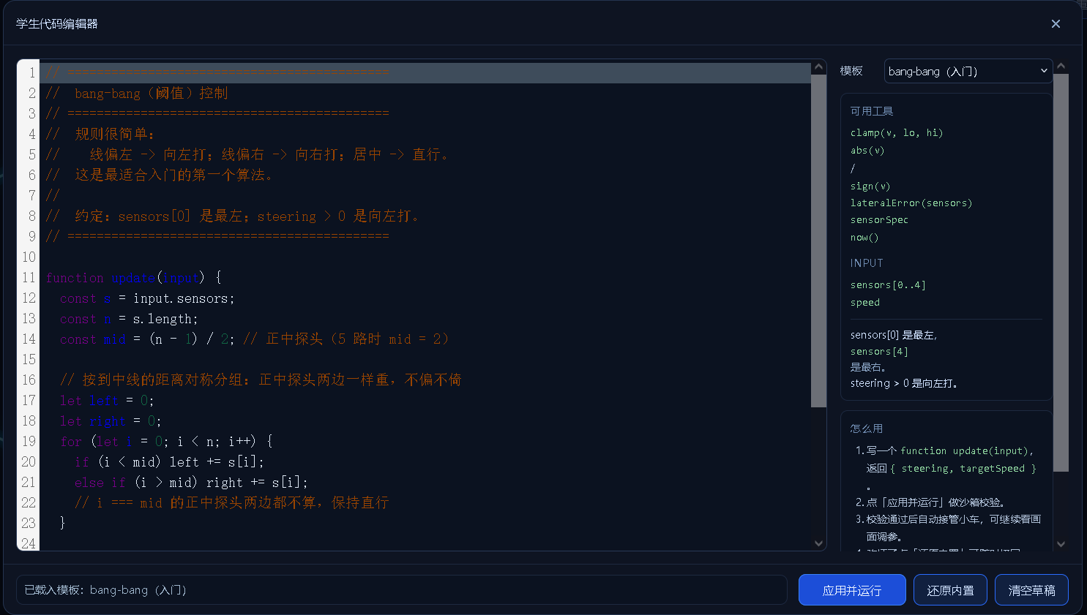Open the 模板 bang-bang template dropdown
The height and width of the screenshot is (615, 1087).
pyautogui.click(x=968, y=71)
